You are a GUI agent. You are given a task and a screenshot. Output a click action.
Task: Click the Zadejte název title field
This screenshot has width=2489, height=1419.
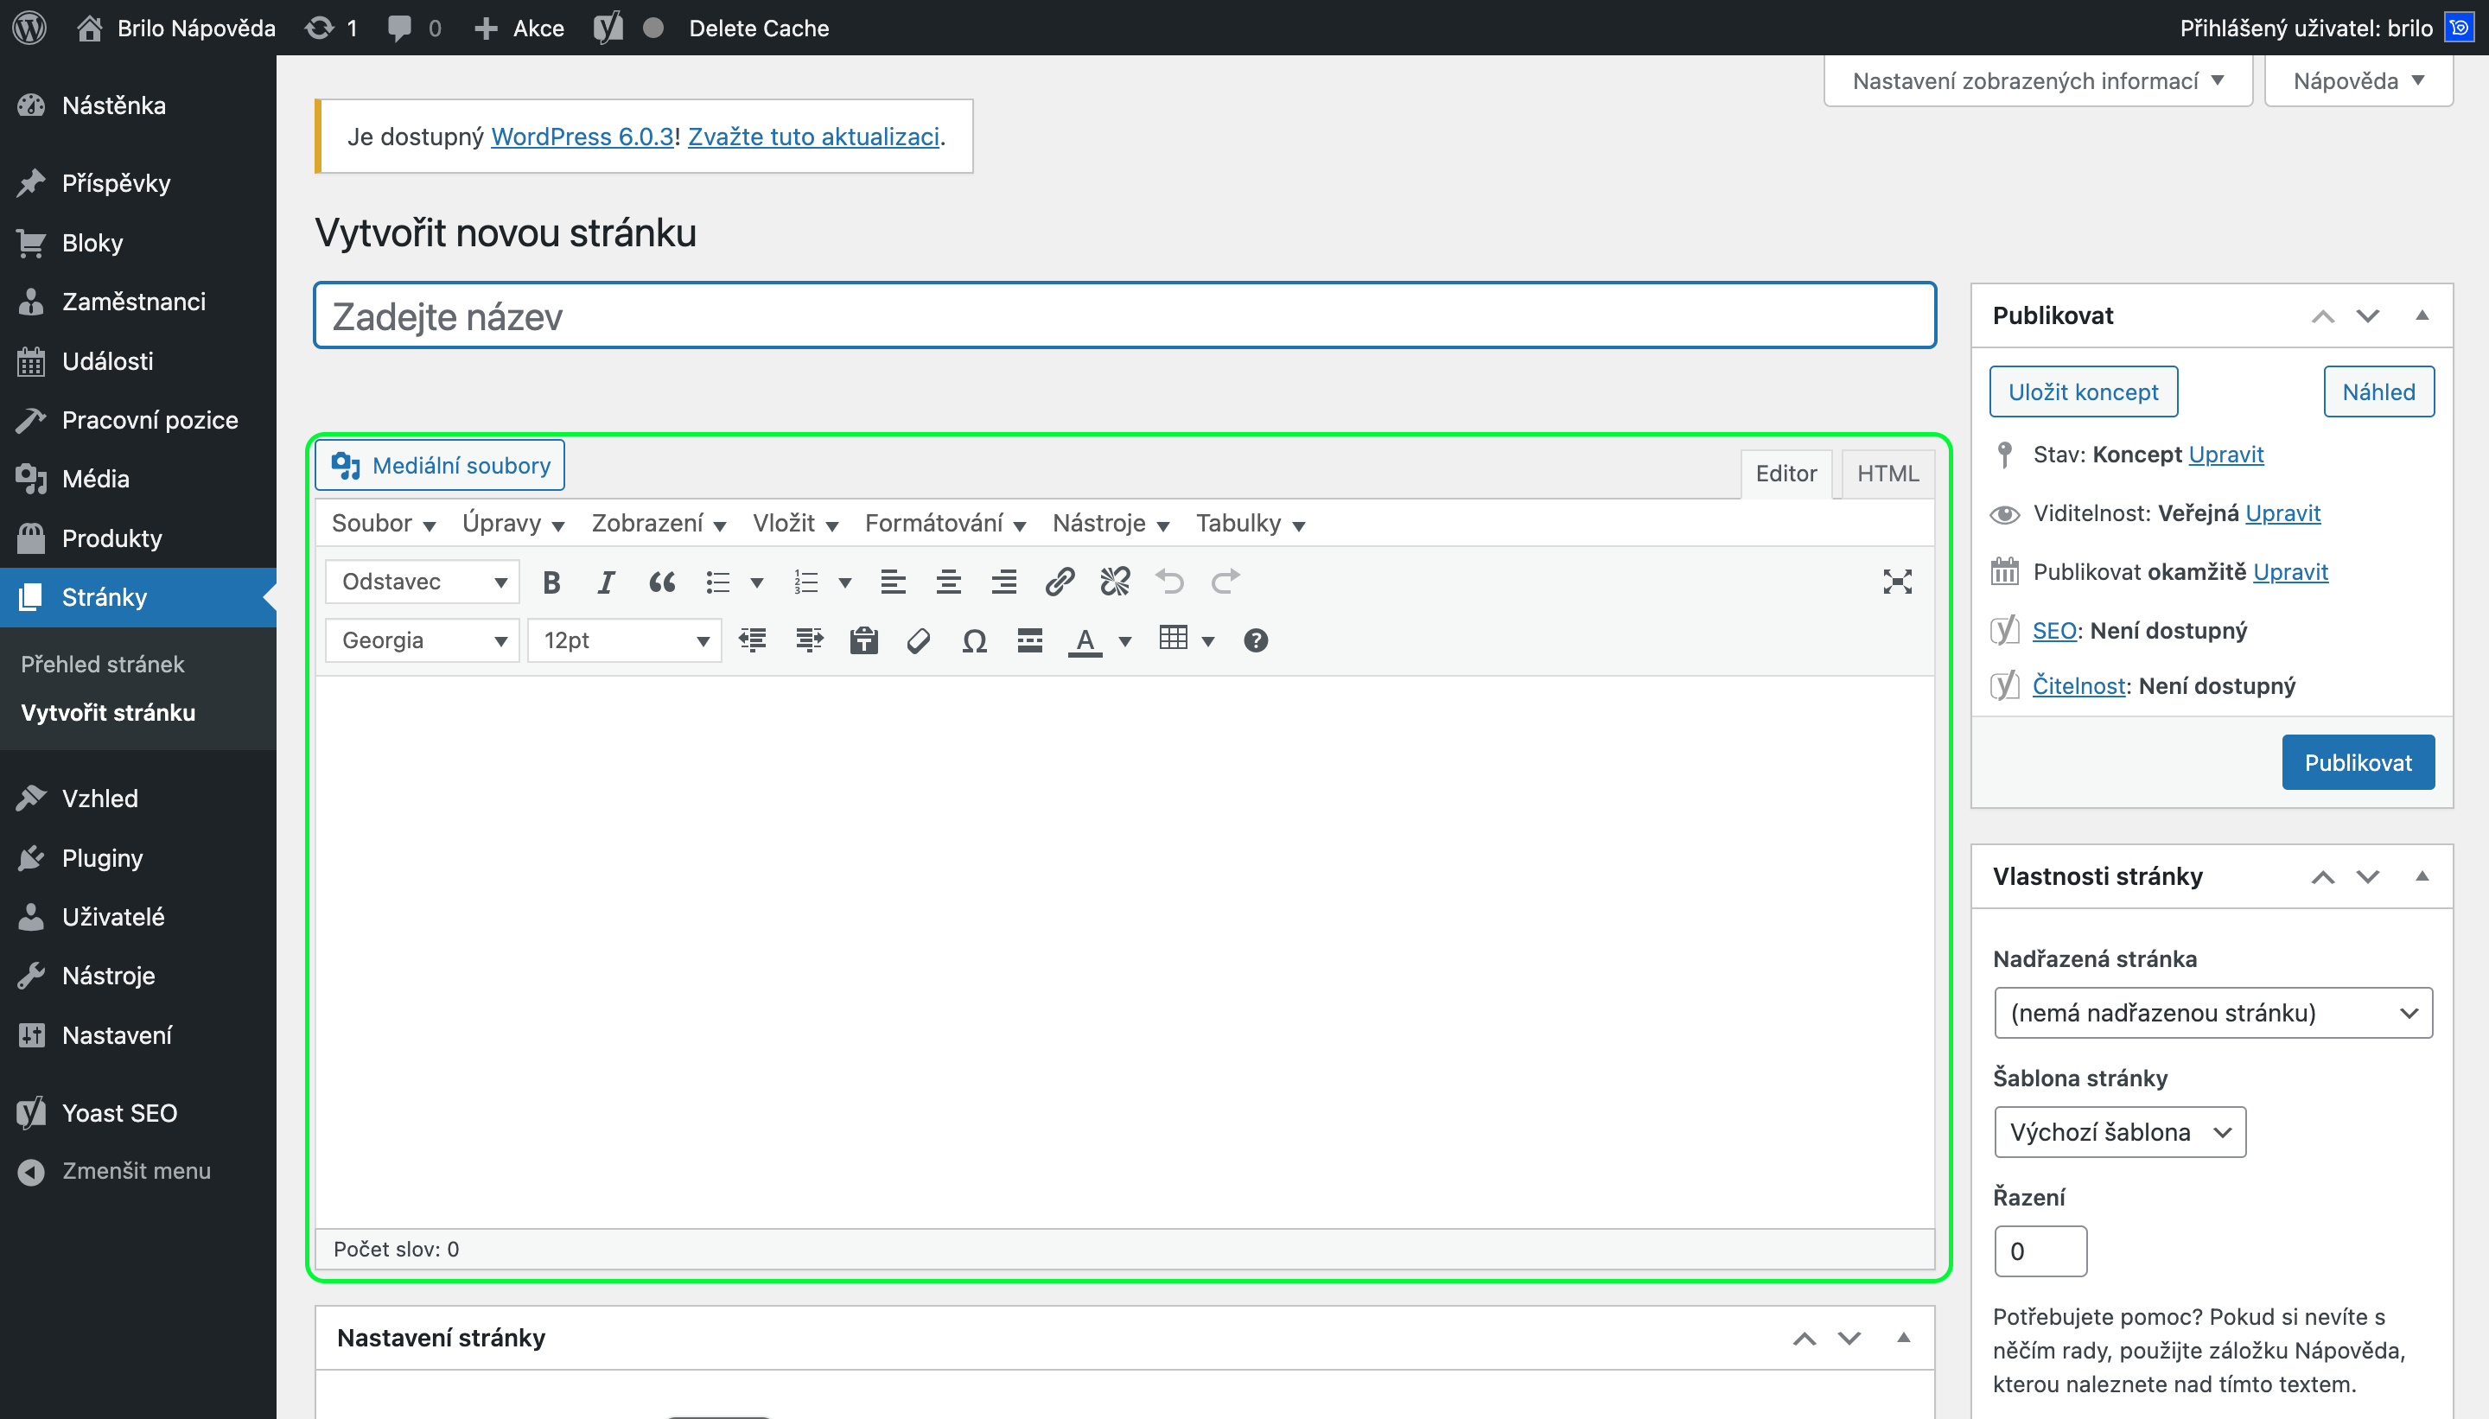click(x=1124, y=315)
